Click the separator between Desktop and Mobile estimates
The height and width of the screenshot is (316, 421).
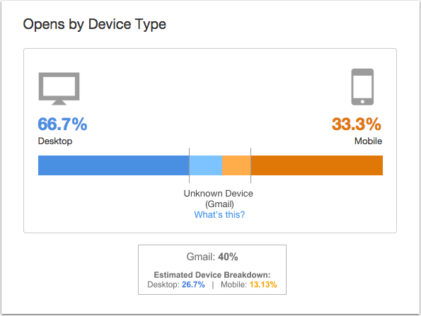[x=213, y=285]
